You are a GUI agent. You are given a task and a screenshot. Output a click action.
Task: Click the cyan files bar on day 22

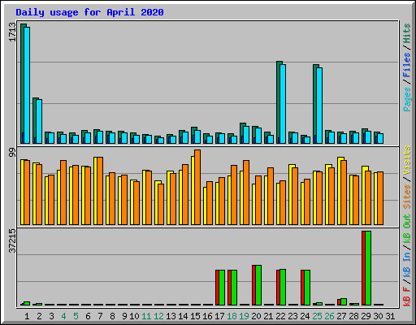coord(283,104)
